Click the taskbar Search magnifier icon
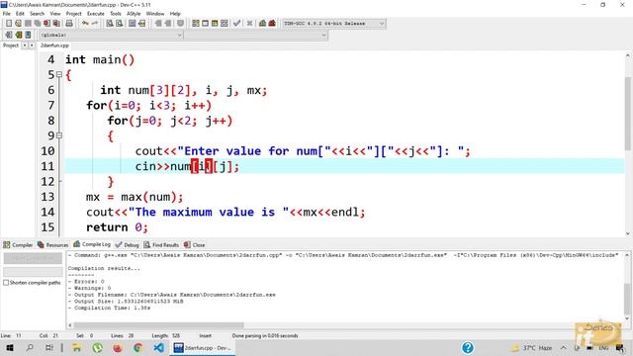Image resolution: width=633 pixels, height=356 pixels. point(30,348)
